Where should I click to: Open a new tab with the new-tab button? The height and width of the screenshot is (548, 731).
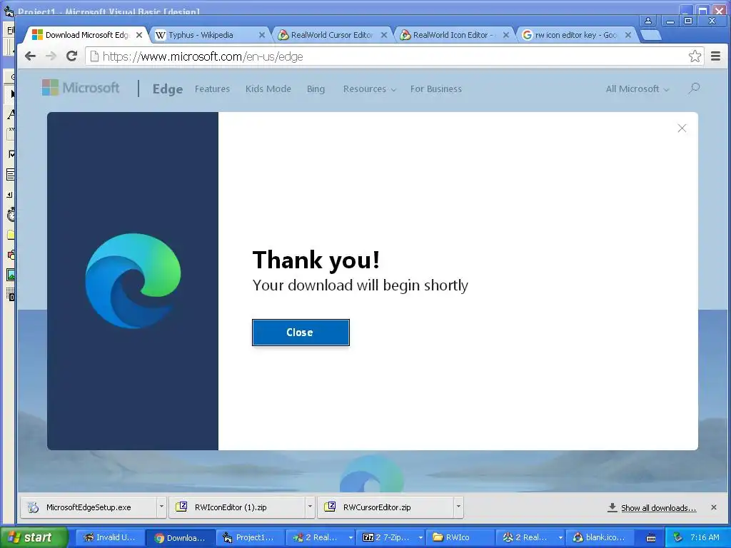651,35
